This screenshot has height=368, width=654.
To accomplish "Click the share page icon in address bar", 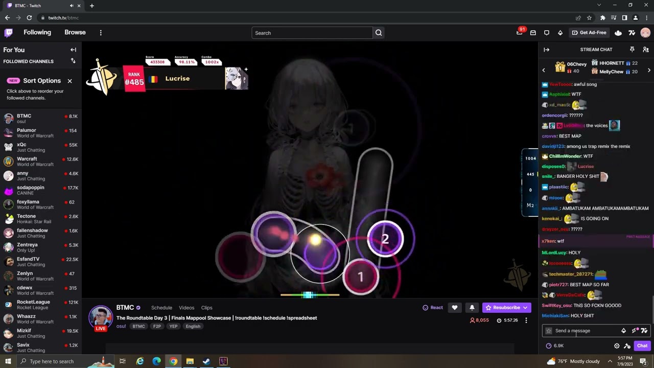I will pyautogui.click(x=578, y=18).
